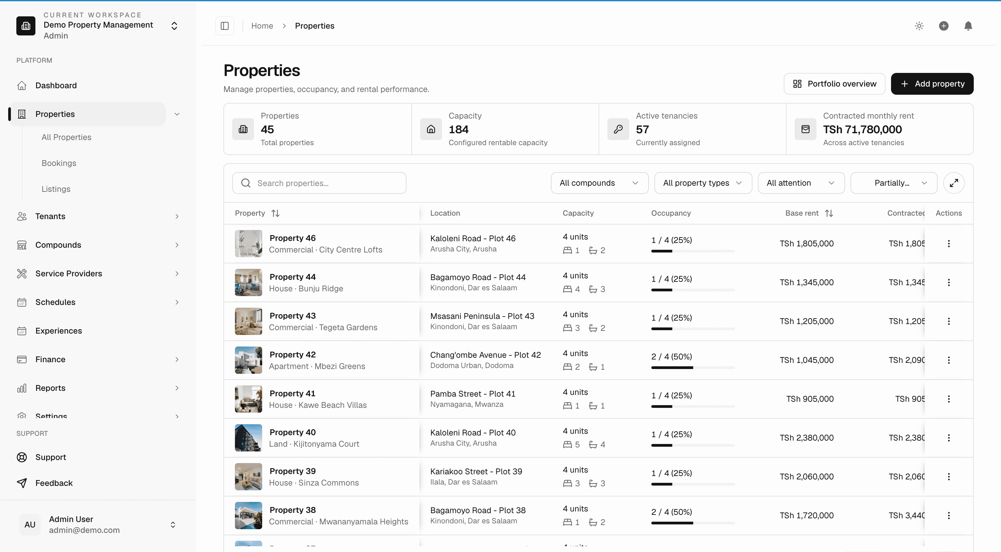Click Portfolio overview button
Viewport: 1001px width, 552px height.
(834, 83)
